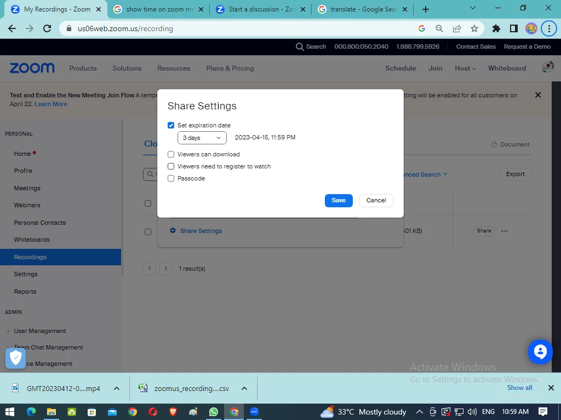Screen dimensions: 561x420
Task: Open the Learn More link in banner
Action: click(x=51, y=104)
